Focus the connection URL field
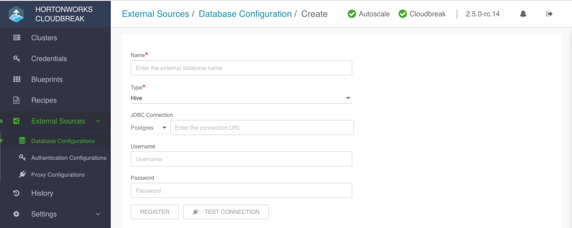This screenshot has height=228, width=572. [x=262, y=128]
